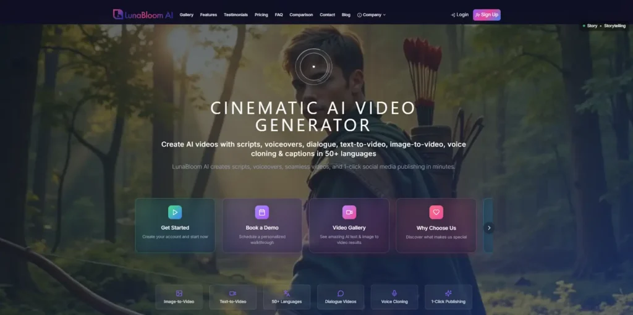Click 'Schedule a personalized walkthrough' text
Viewport: 633px width, 315px height.
point(262,240)
